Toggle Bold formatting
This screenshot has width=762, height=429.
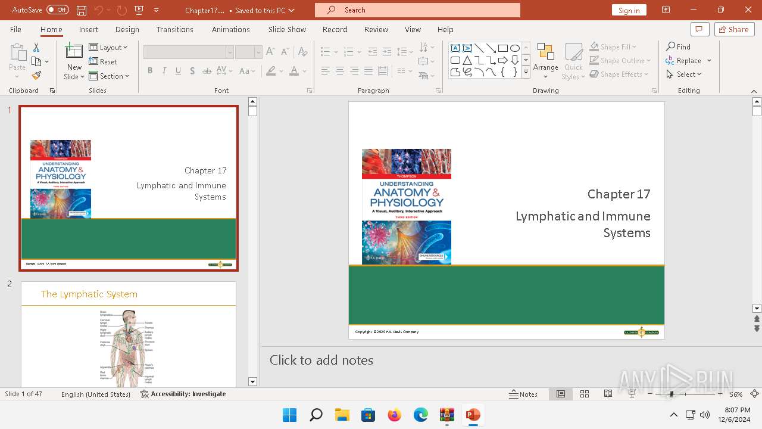point(150,71)
